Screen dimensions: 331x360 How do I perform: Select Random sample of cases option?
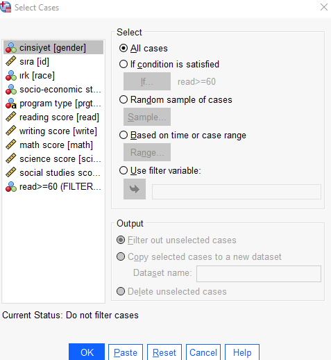click(x=124, y=99)
